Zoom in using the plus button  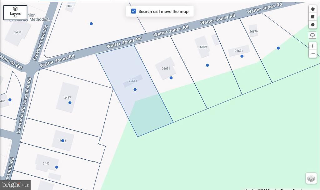[312, 46]
